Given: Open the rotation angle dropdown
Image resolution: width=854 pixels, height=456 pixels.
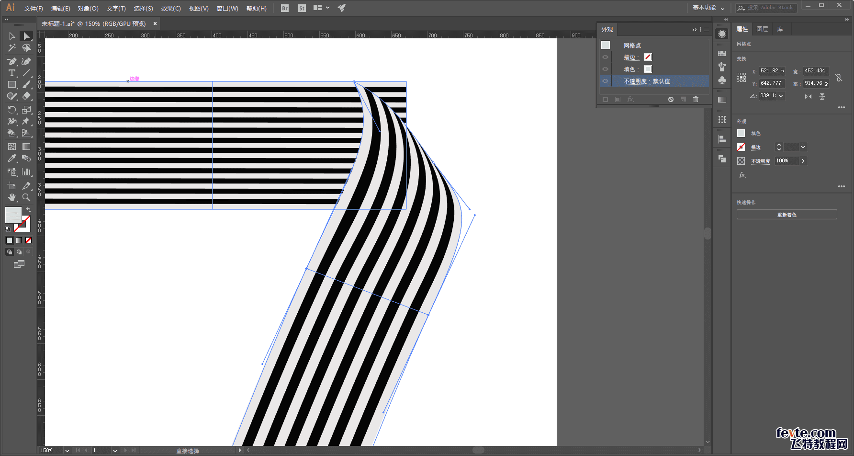Looking at the screenshot, I should coord(781,96).
